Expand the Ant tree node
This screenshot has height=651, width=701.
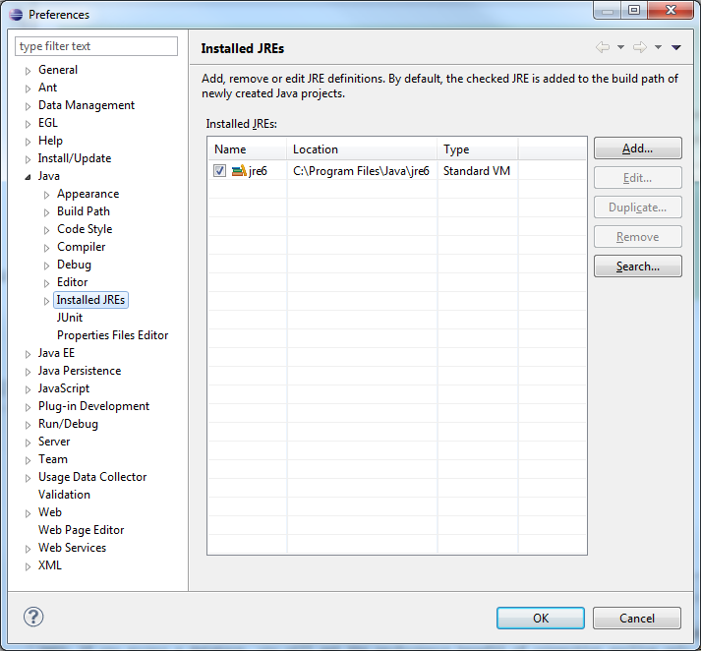coord(28,89)
